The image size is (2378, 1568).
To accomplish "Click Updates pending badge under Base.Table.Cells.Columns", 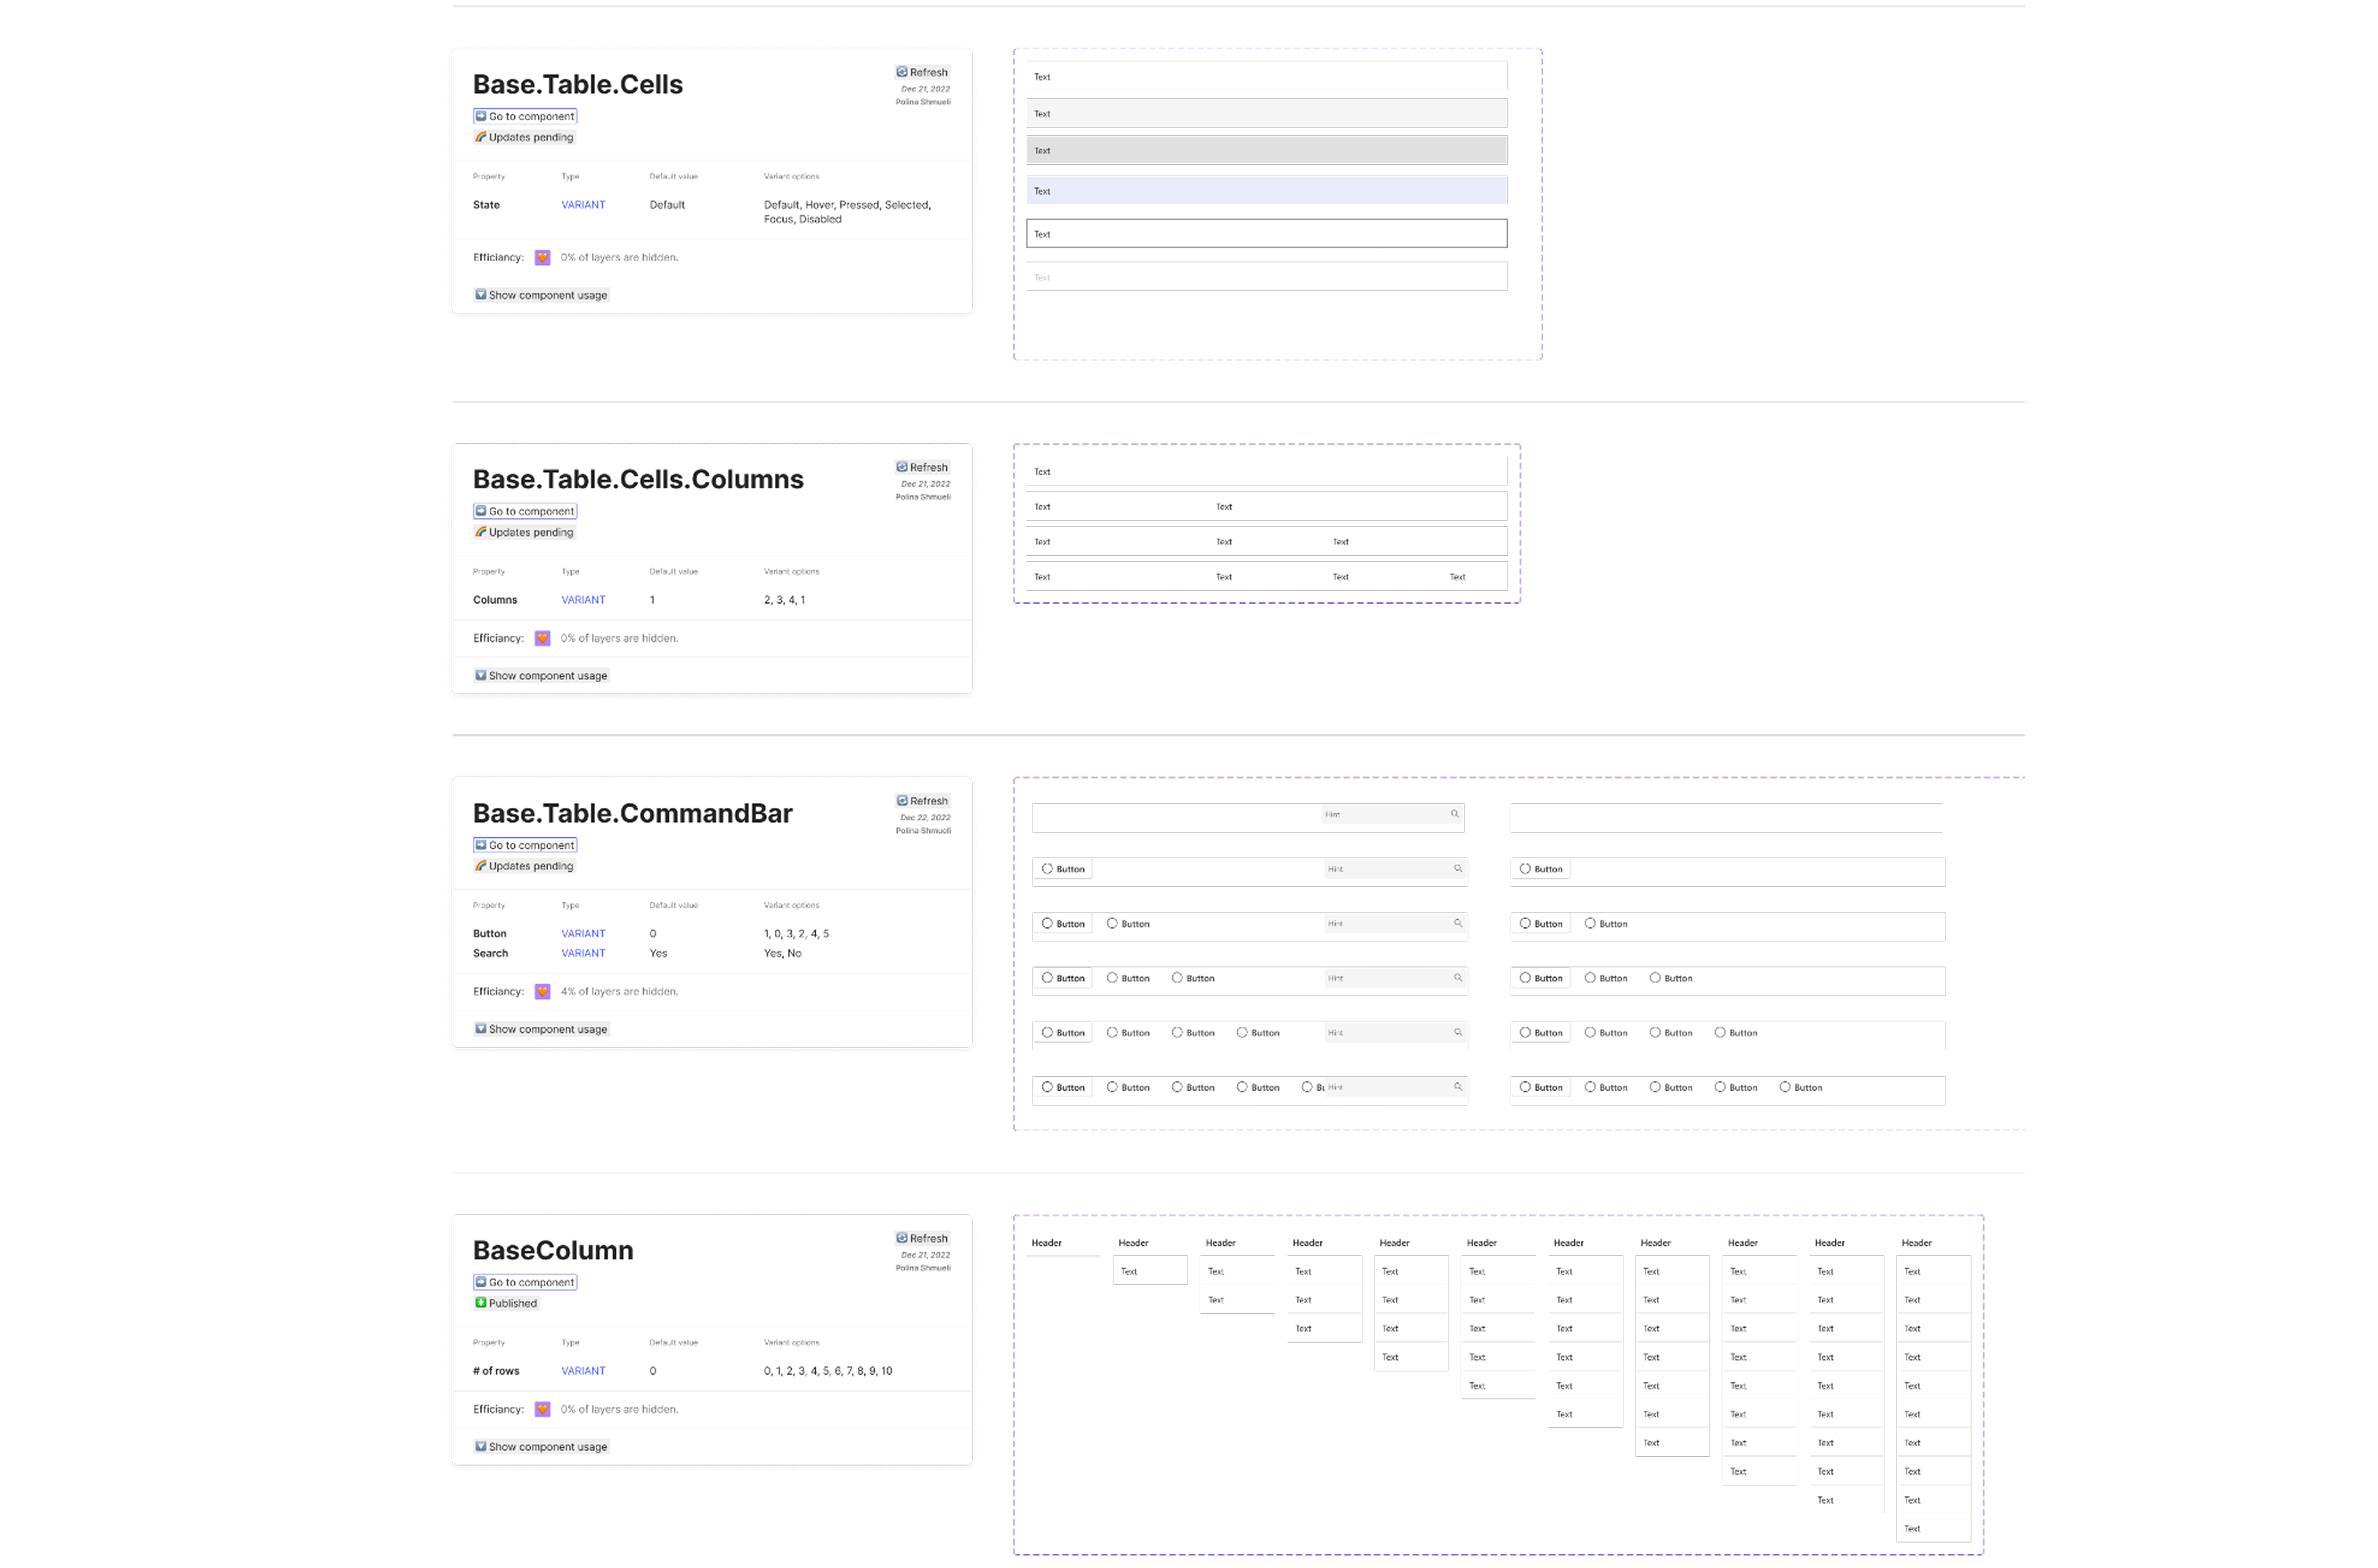I will [524, 532].
